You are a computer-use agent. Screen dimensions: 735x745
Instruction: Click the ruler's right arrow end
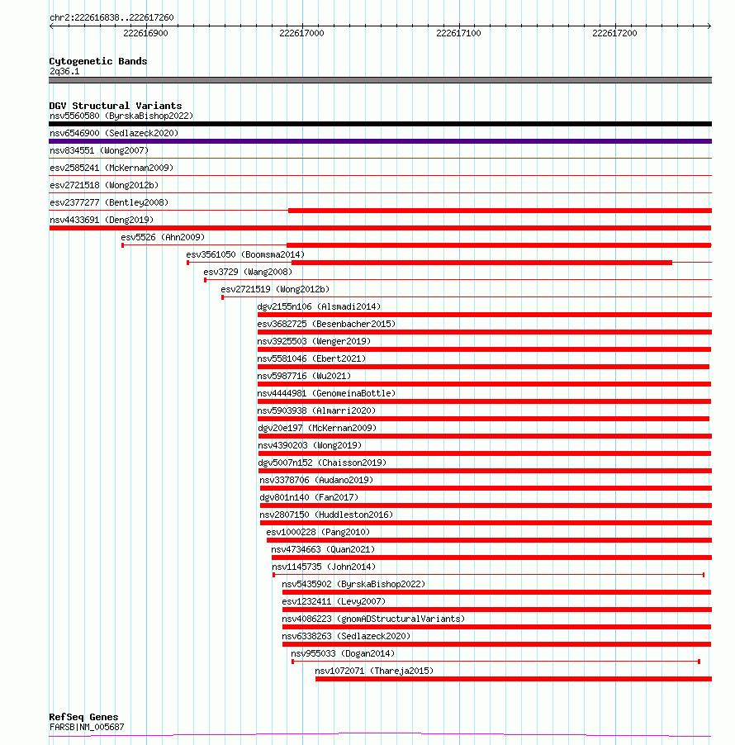pyautogui.click(x=709, y=26)
